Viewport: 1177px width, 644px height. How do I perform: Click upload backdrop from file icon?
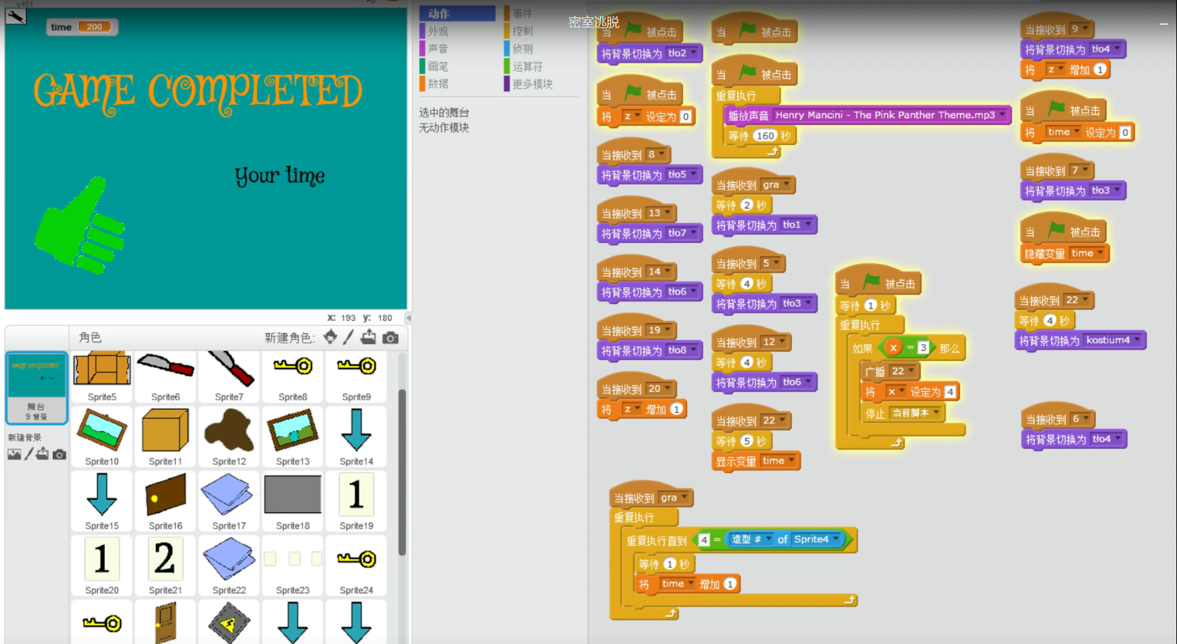(x=43, y=454)
